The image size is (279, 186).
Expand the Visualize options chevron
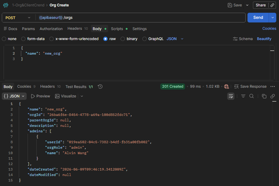point(82,96)
